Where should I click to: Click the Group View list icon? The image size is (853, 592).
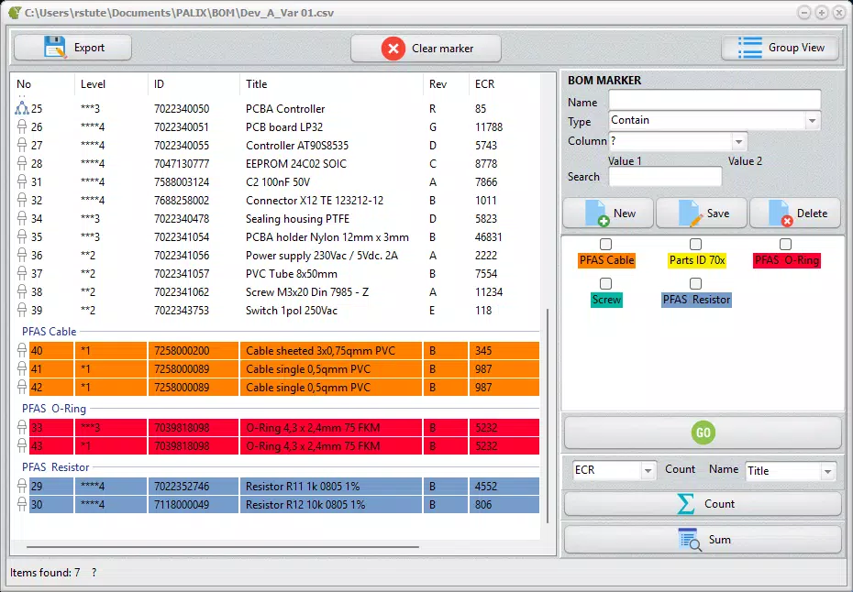(x=749, y=48)
